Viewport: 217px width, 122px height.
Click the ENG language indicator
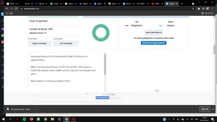coord(197,119)
